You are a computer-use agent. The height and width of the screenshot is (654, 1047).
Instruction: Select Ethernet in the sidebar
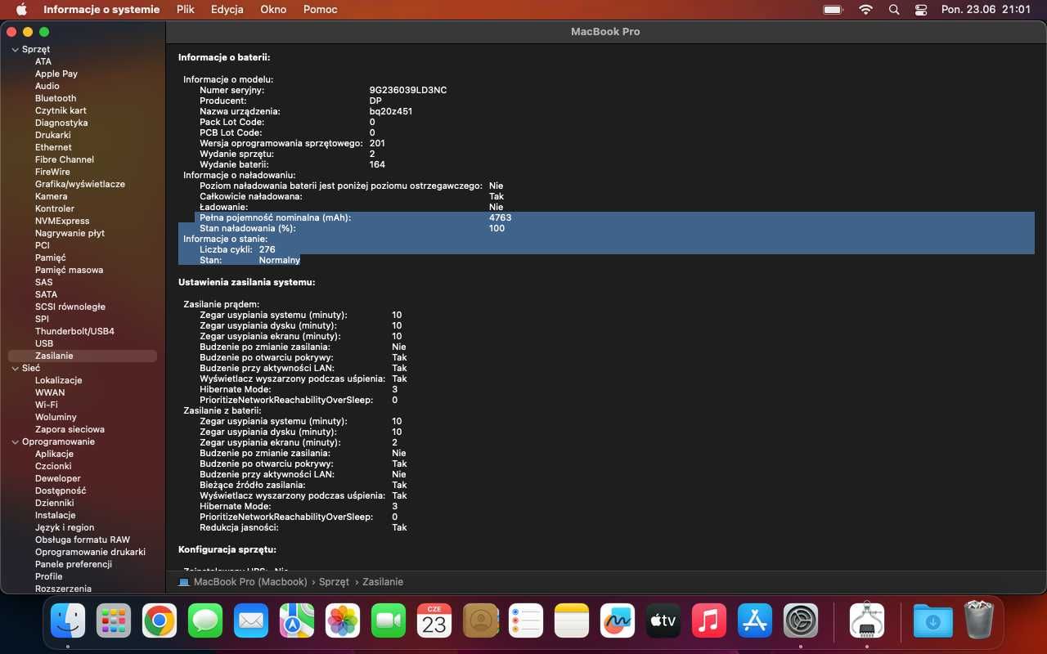point(53,147)
